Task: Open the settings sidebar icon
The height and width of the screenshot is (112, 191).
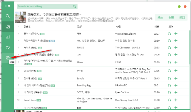Action: [x=8, y=58]
